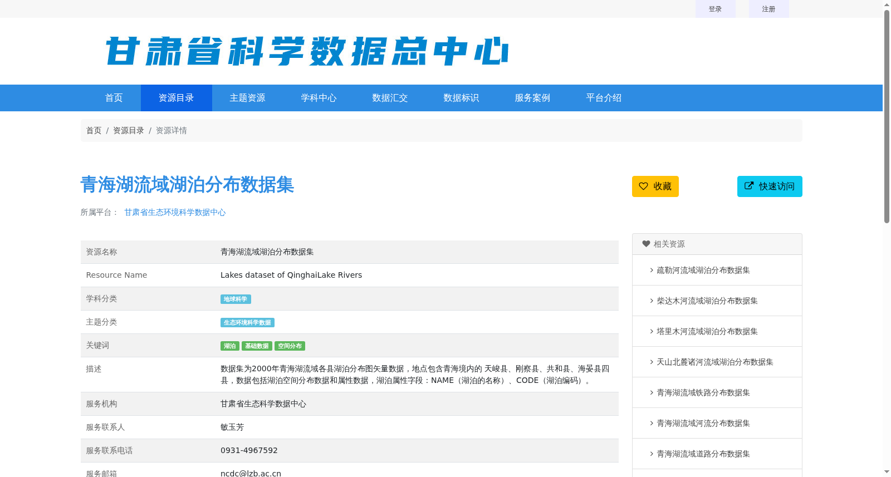Viewport: 891px width, 477px height.
Task: Click the 湖泊 keyword tag
Action: pos(230,346)
